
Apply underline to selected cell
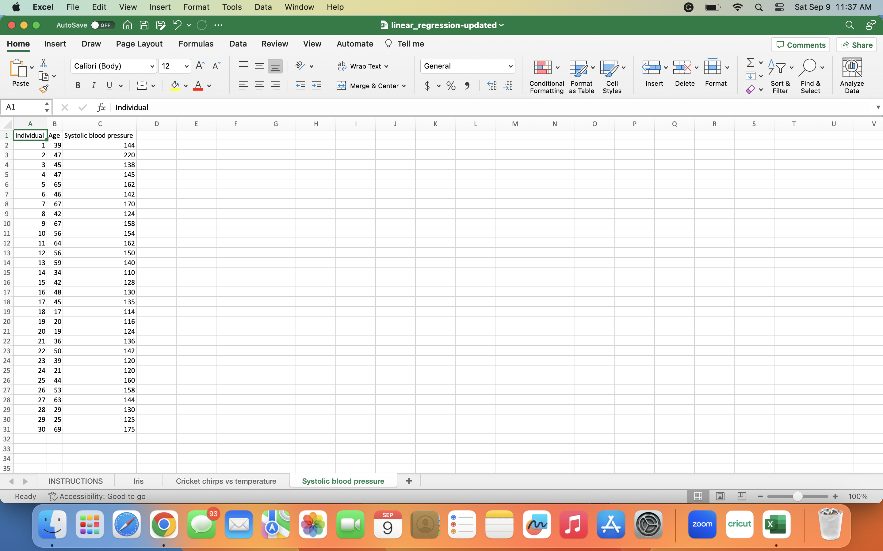coord(109,85)
